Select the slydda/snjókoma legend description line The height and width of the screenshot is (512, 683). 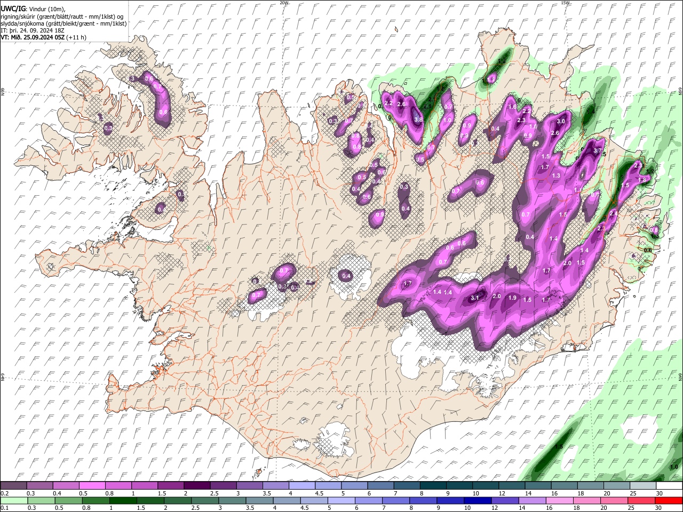(x=63, y=23)
